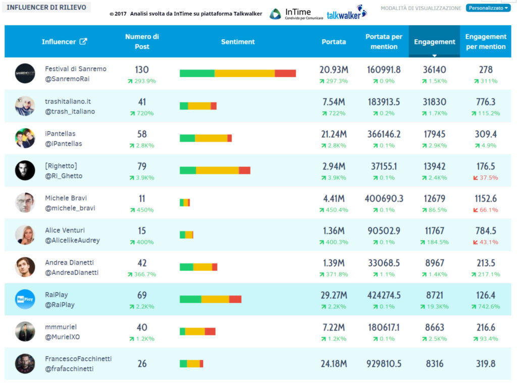Click the MODALITÀ DI VISUALIZZAZIONE label
Screen dimensions: 517x384
click(421, 8)
